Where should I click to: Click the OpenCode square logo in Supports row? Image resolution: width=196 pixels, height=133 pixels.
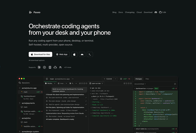[50, 67]
